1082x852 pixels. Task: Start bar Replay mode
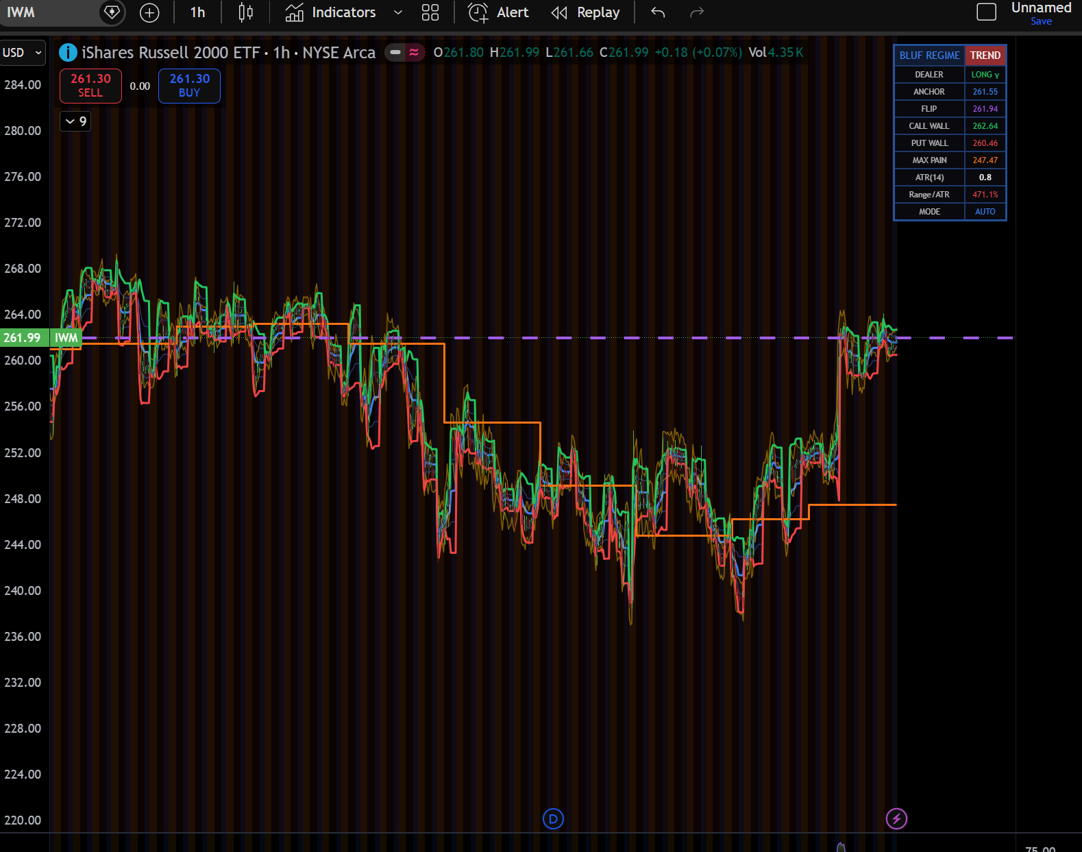(586, 12)
